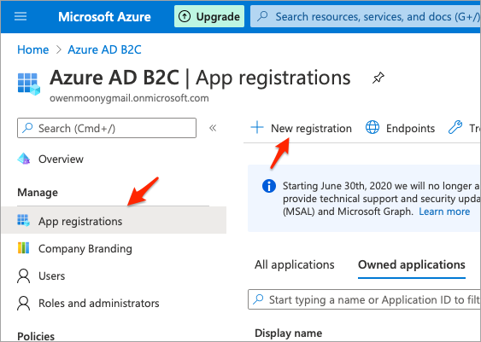This screenshot has height=342, width=481.
Task: Click the Upgrade button
Action: coord(209,16)
